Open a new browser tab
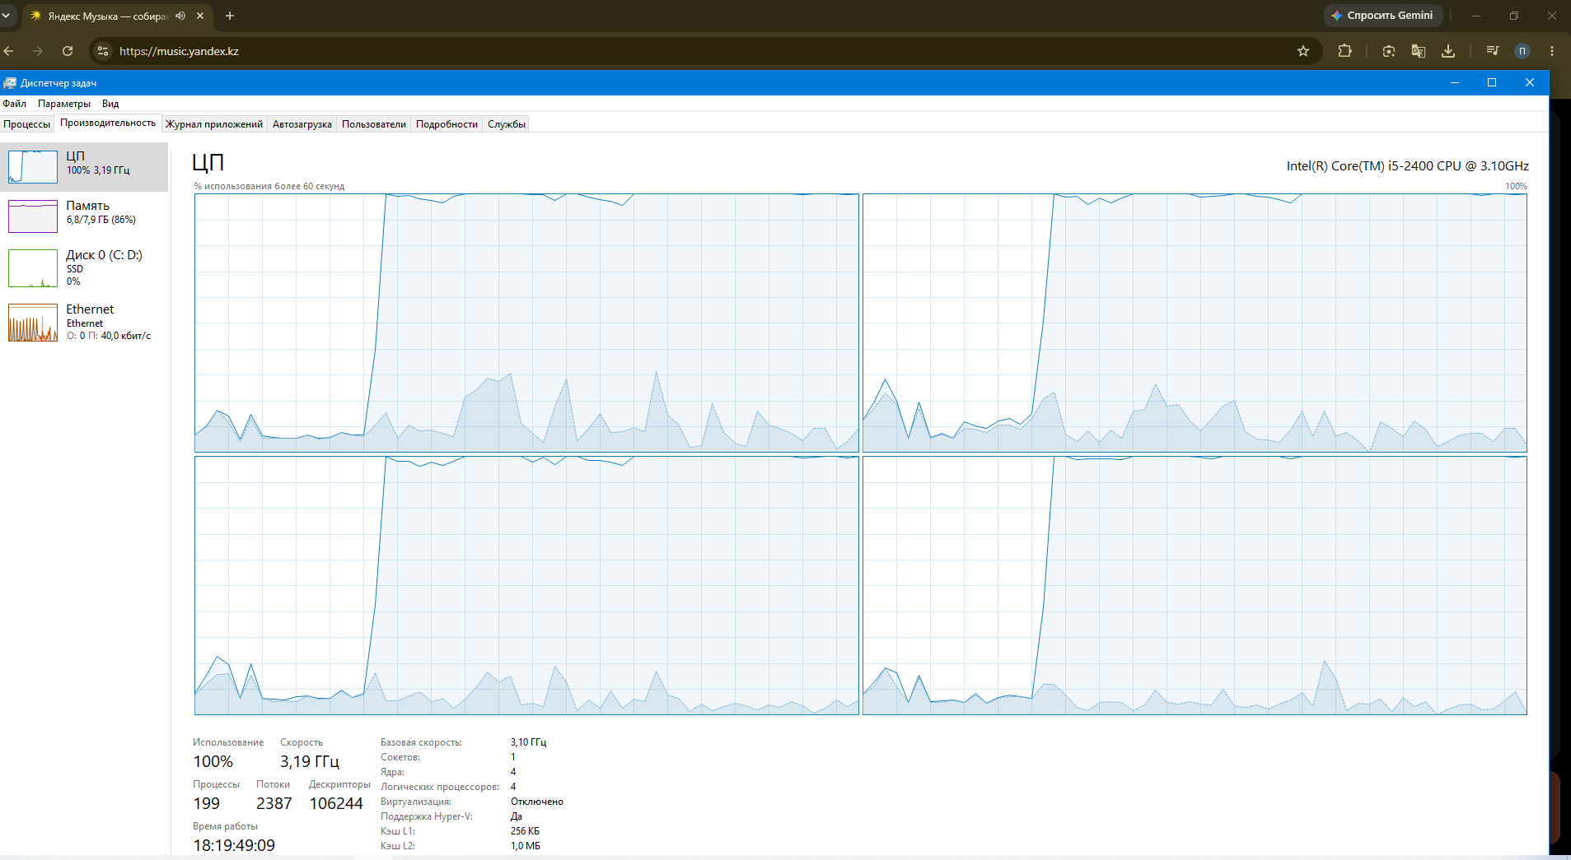The height and width of the screenshot is (860, 1571). click(x=230, y=16)
